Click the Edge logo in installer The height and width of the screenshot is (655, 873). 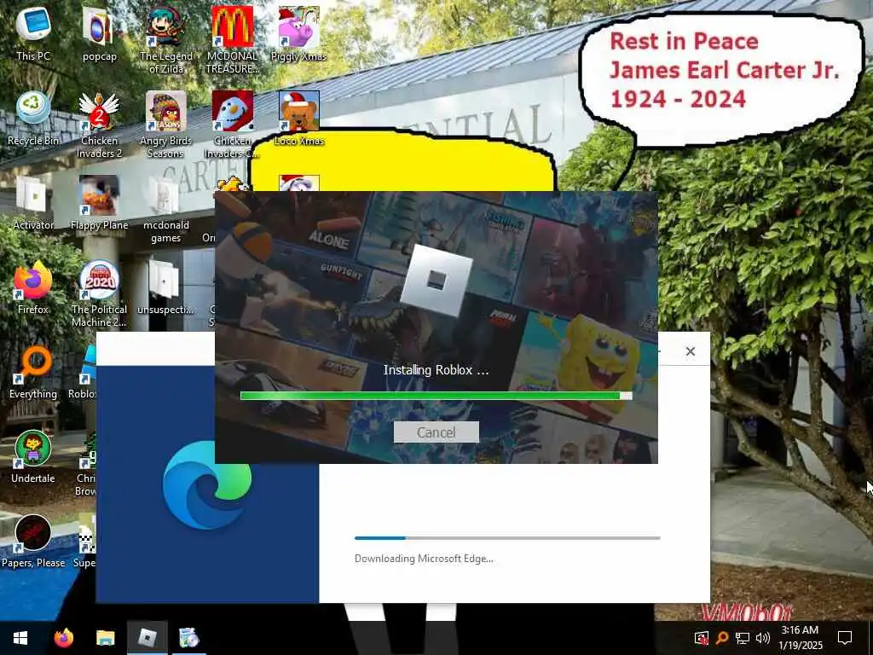tap(207, 484)
